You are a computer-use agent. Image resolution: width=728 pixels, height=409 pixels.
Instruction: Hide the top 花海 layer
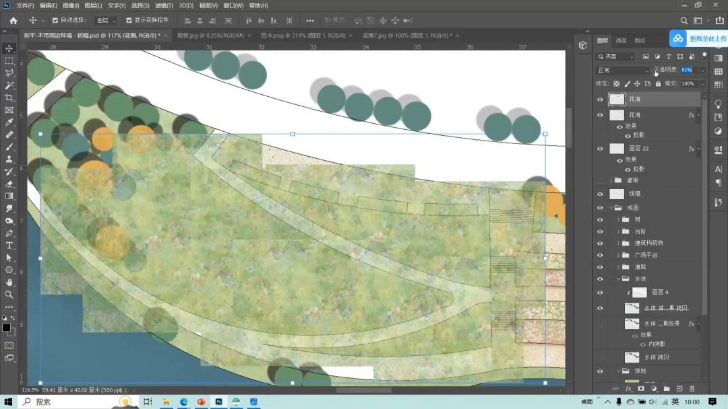click(x=600, y=99)
